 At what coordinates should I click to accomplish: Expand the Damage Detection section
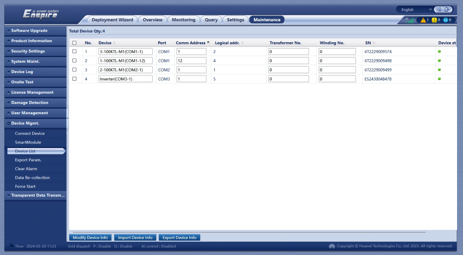point(35,103)
